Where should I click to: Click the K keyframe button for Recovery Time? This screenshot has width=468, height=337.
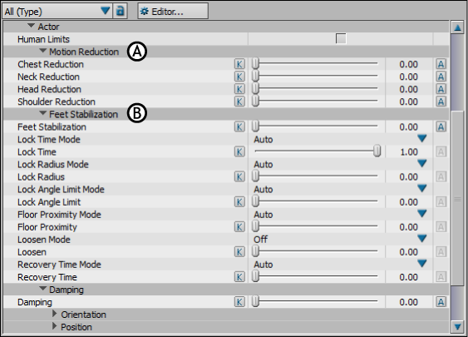(239, 277)
